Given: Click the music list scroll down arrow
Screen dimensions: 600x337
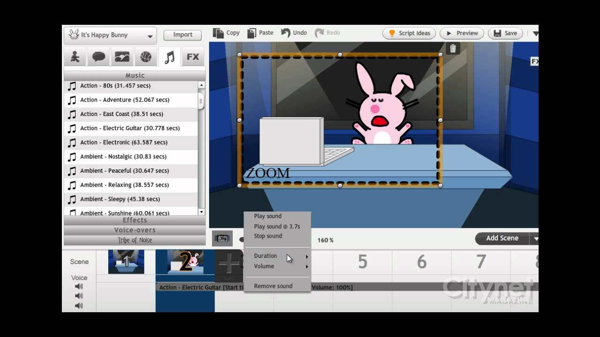Looking at the screenshot, I should point(202,212).
